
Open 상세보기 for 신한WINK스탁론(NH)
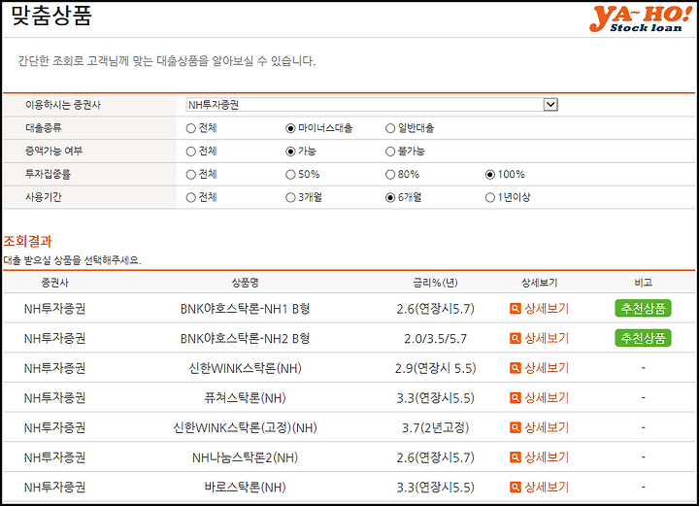tap(547, 368)
